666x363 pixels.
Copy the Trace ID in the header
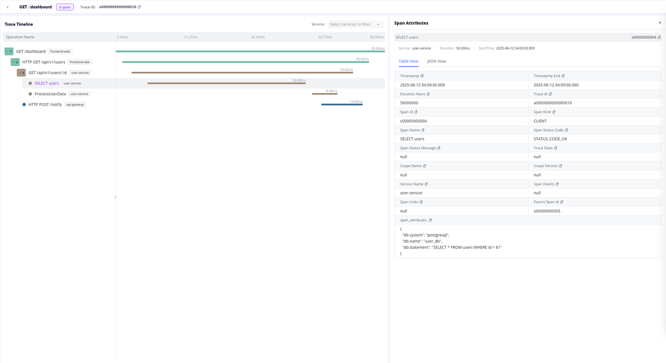(139, 7)
